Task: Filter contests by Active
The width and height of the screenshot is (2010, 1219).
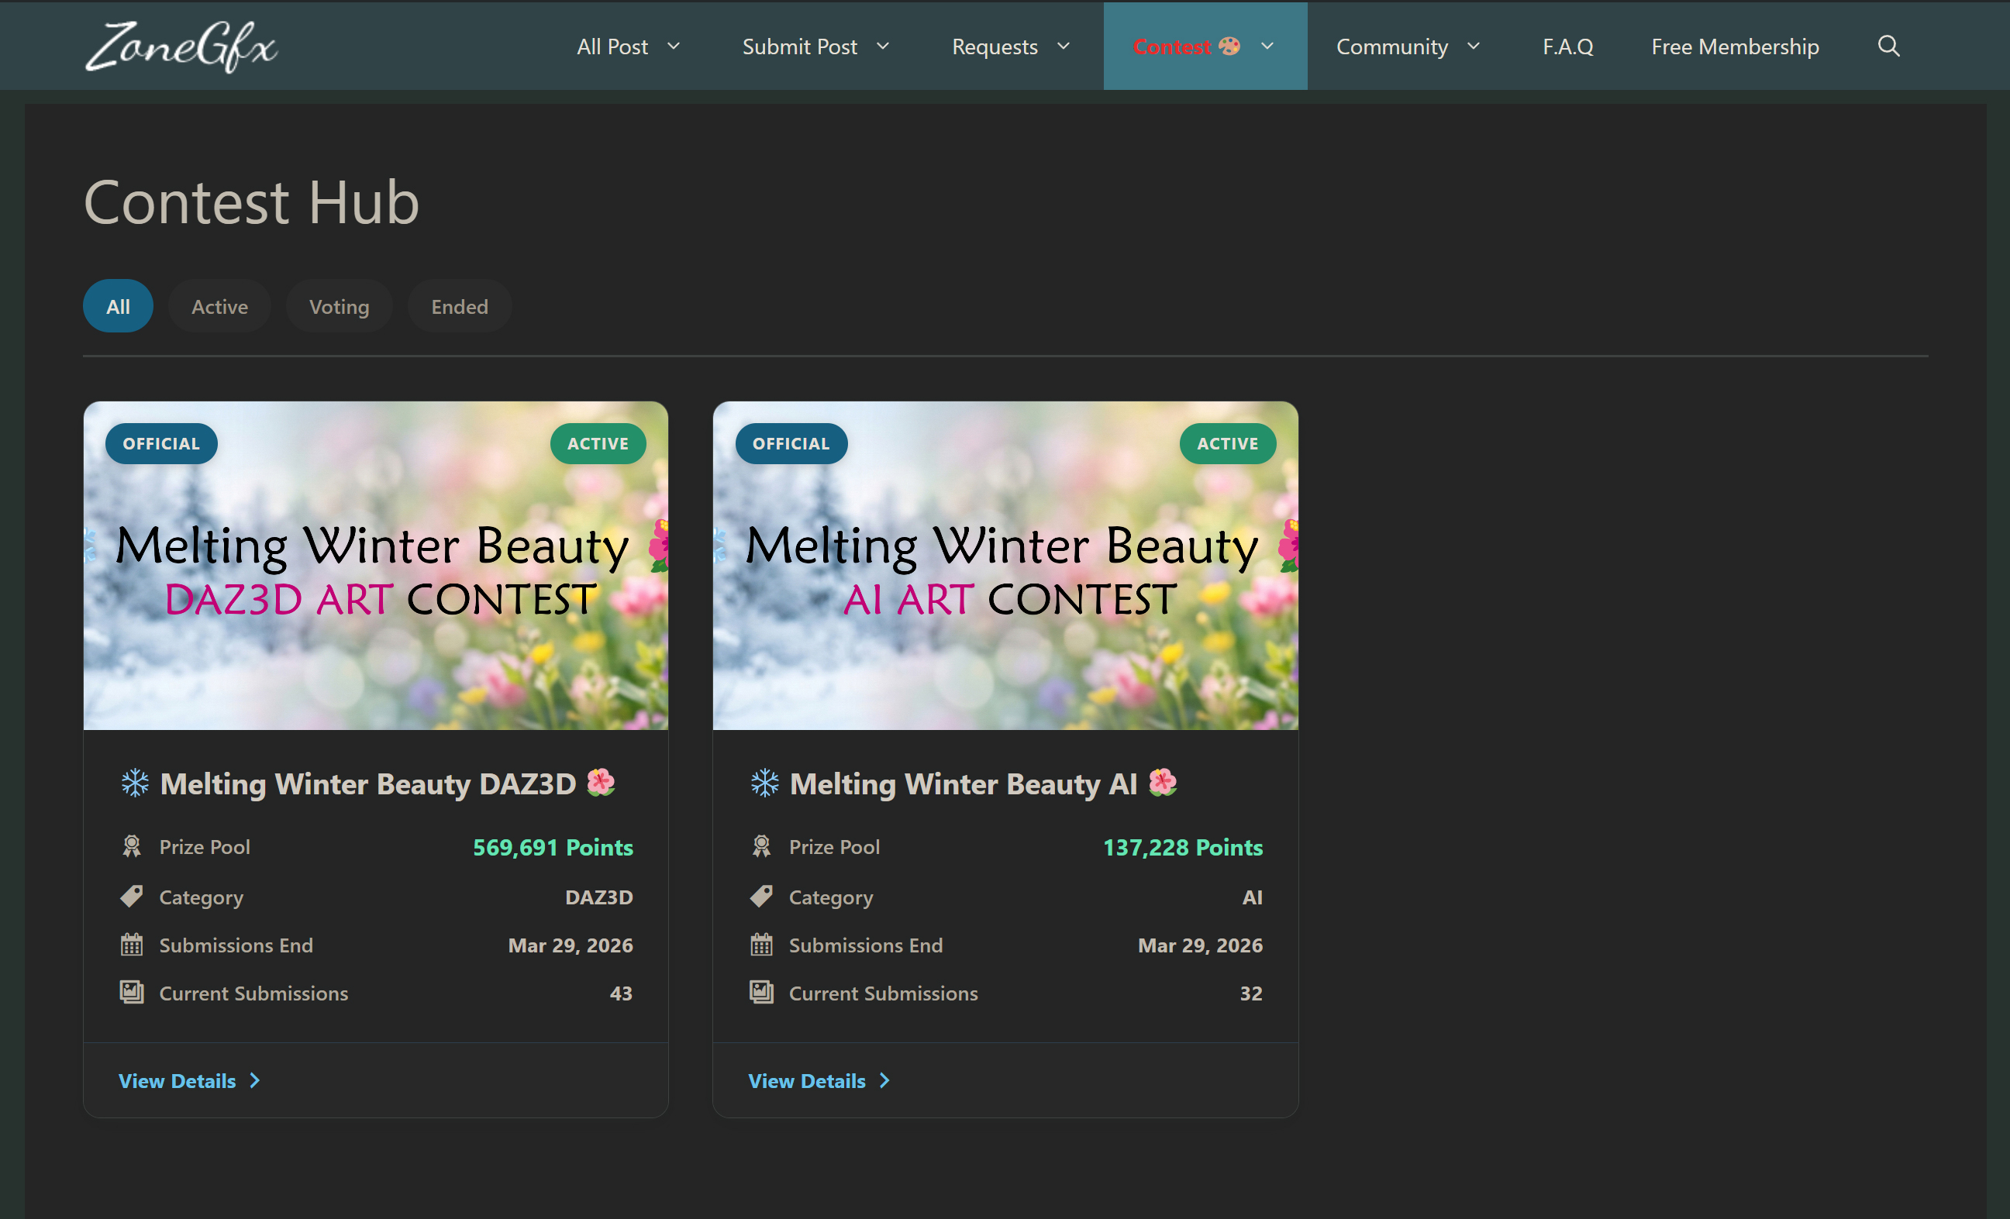Action: click(219, 307)
